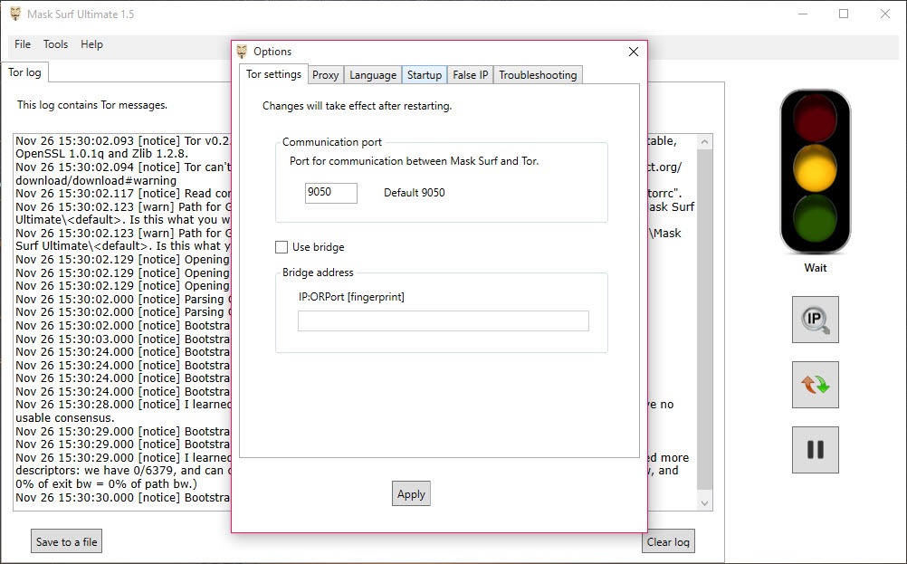Viewport: 907px width, 564px height.
Task: Close the Mask Surf Ultimate window
Action: 885,14
